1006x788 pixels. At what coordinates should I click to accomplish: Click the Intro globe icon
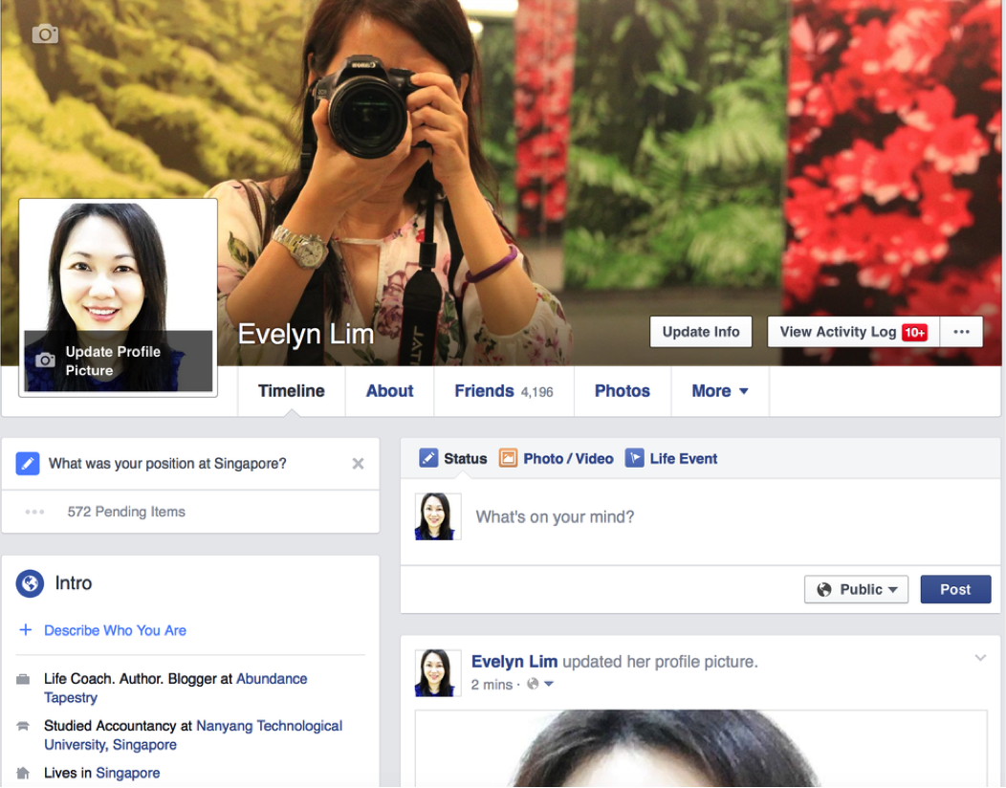pyautogui.click(x=30, y=583)
